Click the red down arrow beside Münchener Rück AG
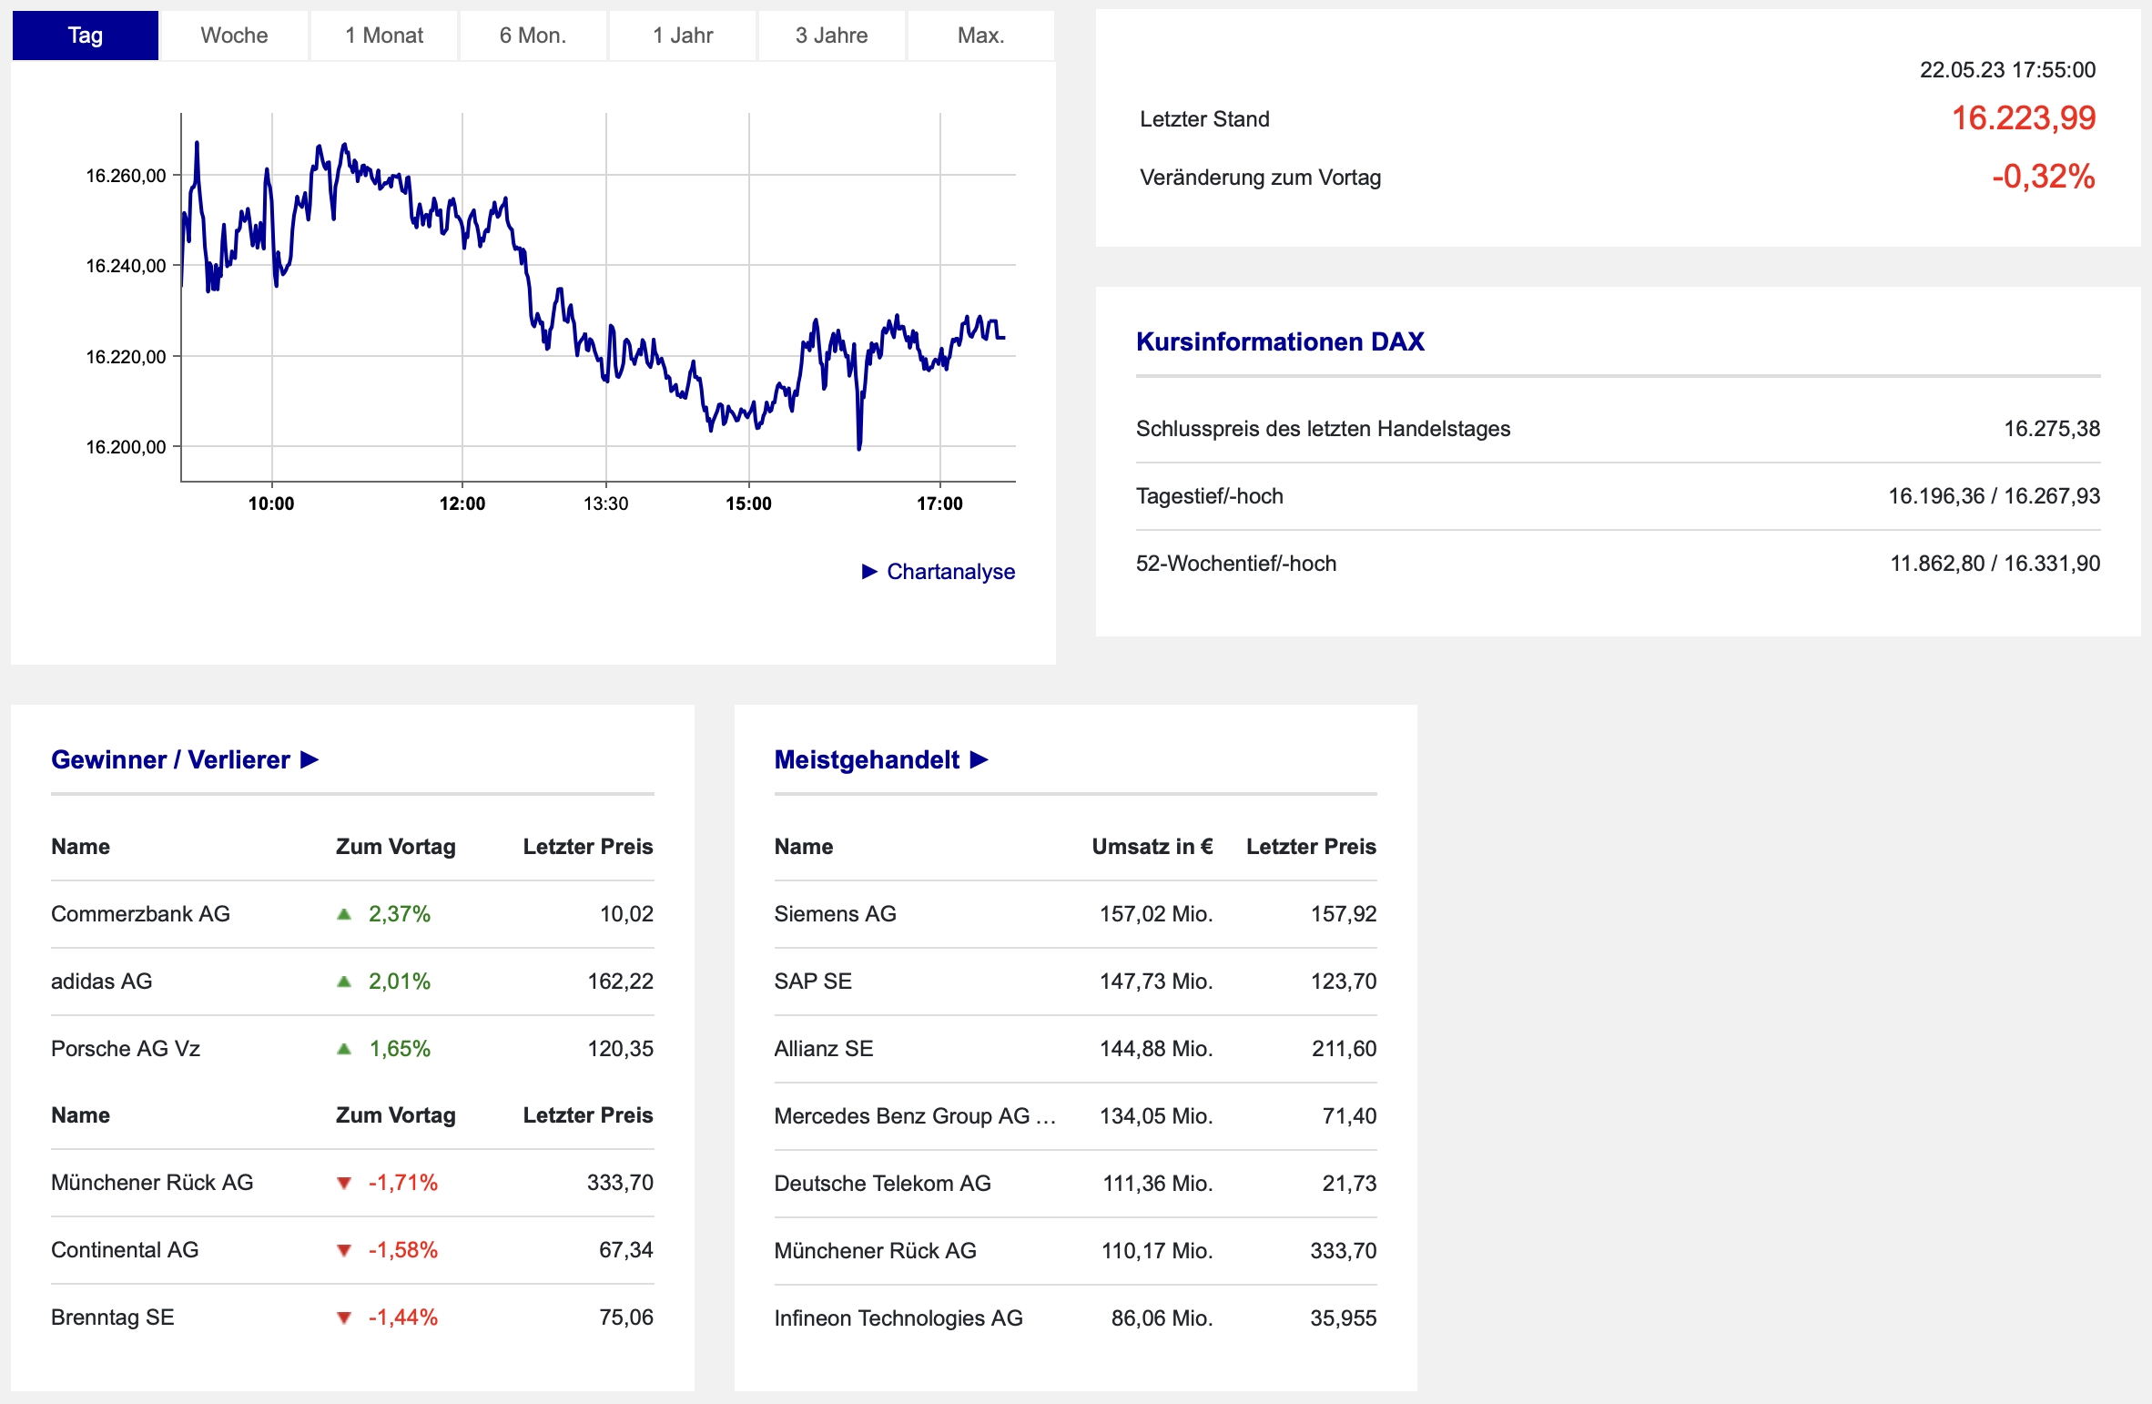Viewport: 2152px width, 1404px height. click(x=344, y=1183)
